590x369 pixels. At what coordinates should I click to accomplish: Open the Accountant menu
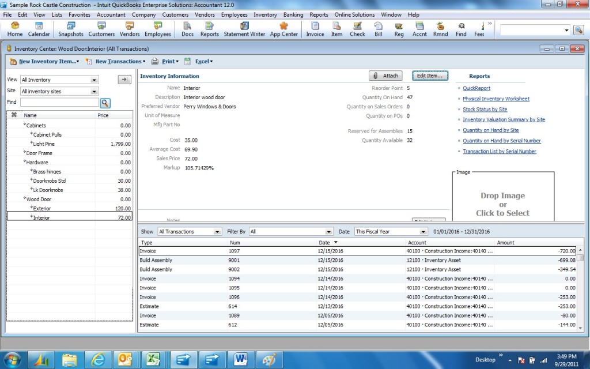pos(111,14)
